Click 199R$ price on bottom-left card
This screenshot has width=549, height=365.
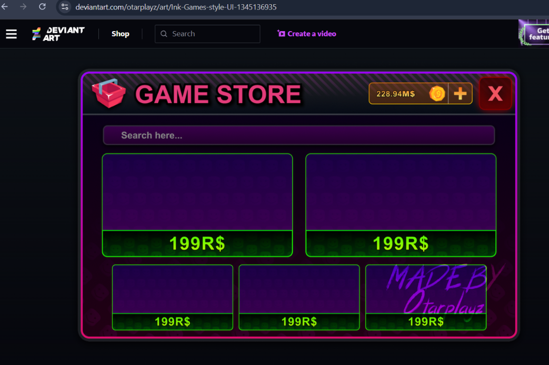pyautogui.click(x=173, y=322)
